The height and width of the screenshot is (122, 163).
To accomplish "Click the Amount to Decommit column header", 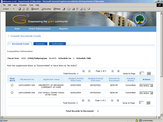I will click(x=114, y=80).
